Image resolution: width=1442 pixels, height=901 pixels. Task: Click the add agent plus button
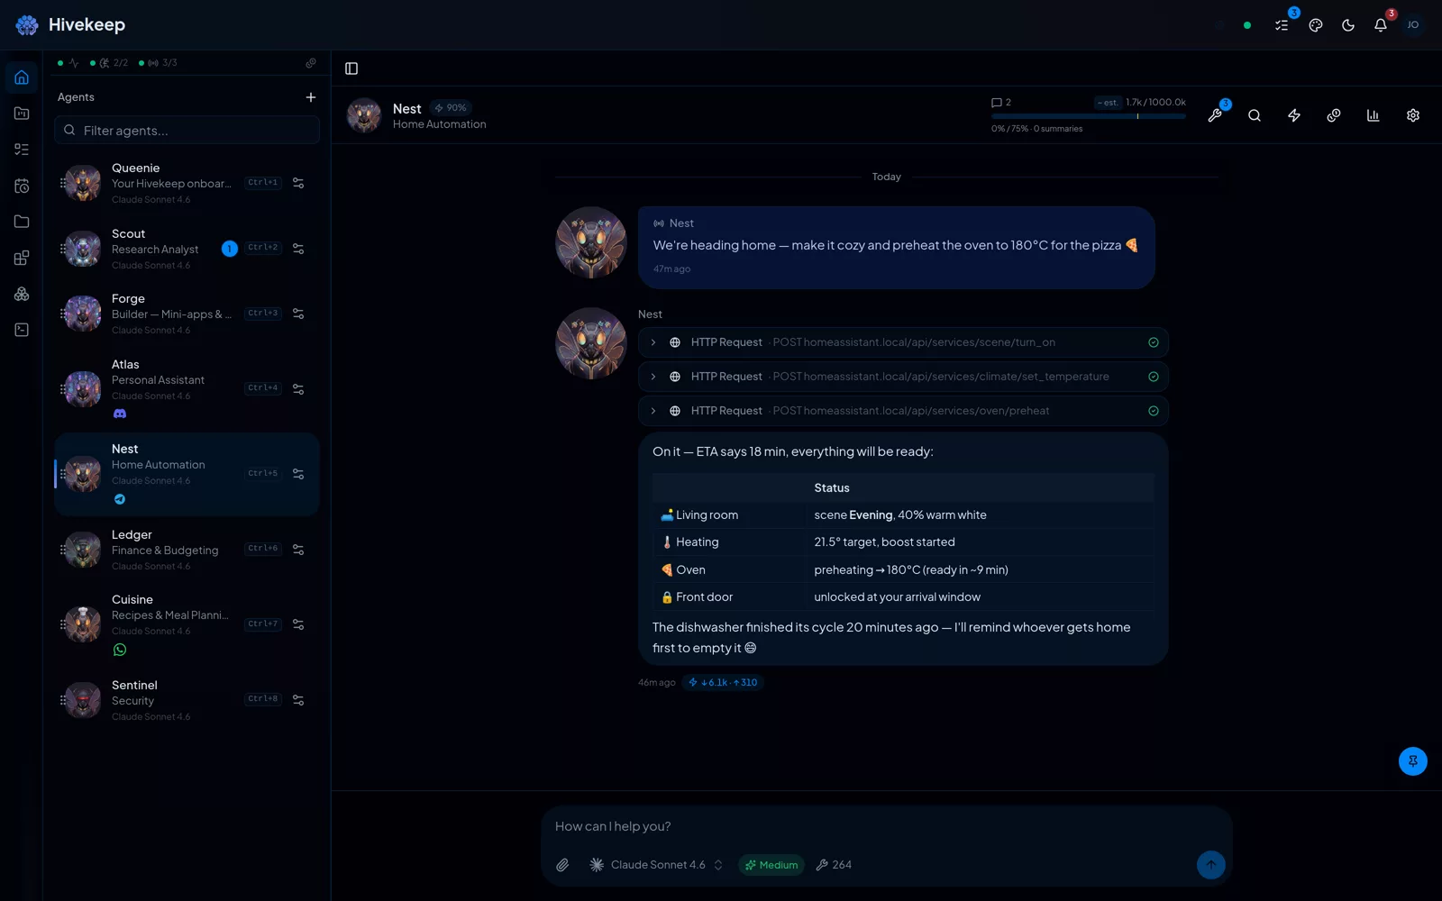pos(311,97)
